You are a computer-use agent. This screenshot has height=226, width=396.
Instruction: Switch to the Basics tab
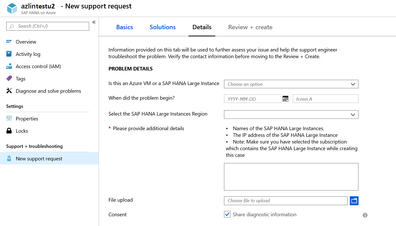click(x=124, y=27)
